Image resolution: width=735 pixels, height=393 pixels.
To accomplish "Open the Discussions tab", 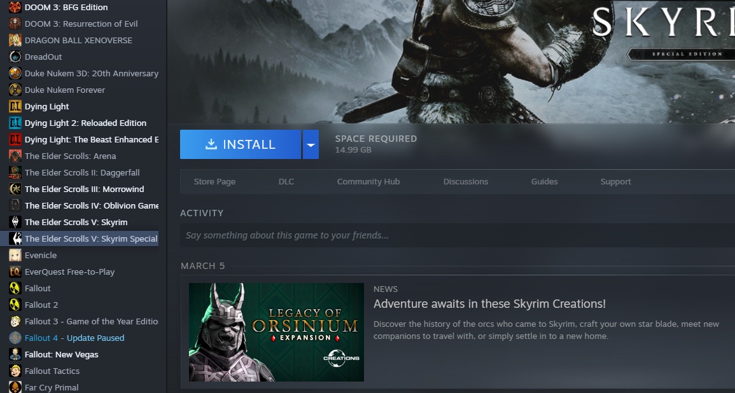I will click(465, 182).
